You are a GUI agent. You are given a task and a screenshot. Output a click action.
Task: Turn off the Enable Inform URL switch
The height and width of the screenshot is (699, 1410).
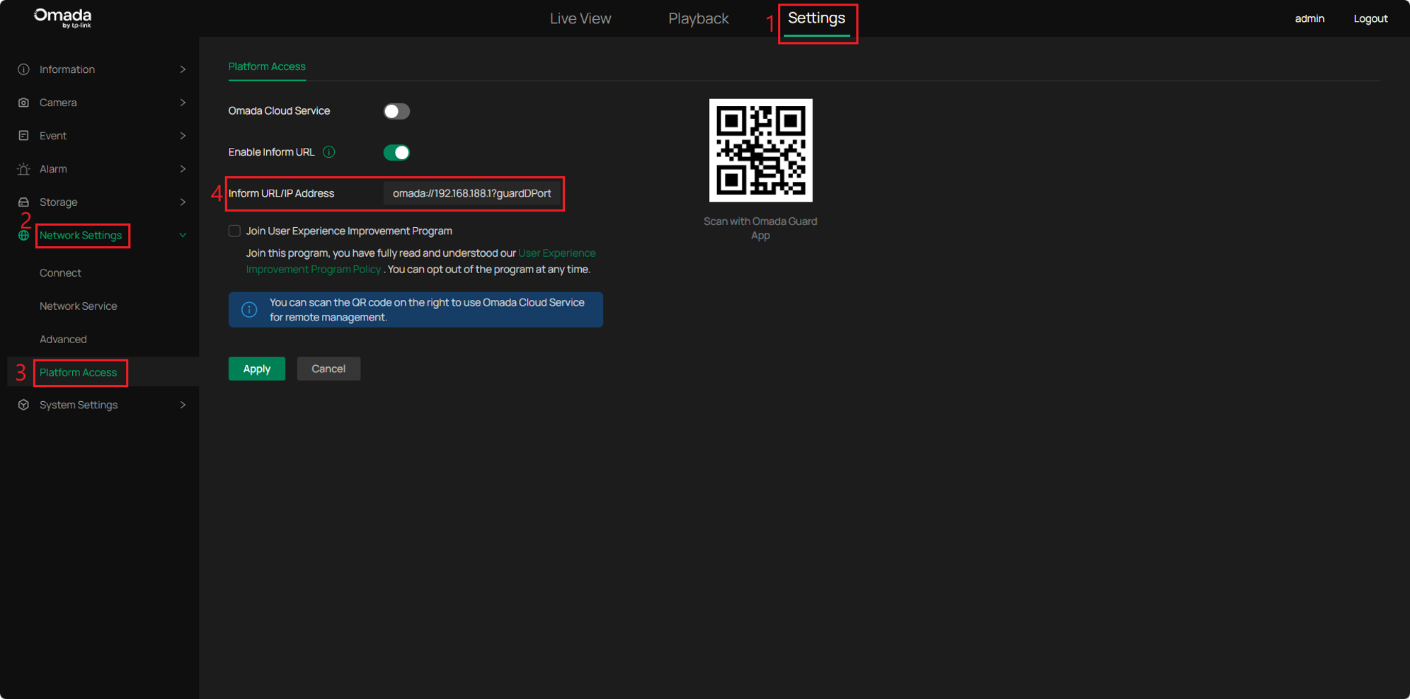[x=396, y=152]
